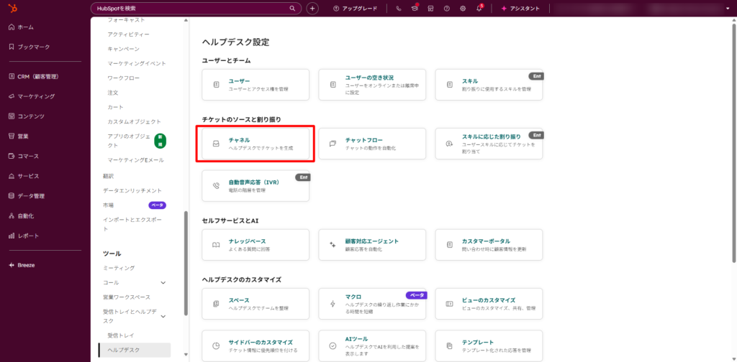Click the アップグレード button
This screenshot has width=737, height=362.
click(x=355, y=9)
